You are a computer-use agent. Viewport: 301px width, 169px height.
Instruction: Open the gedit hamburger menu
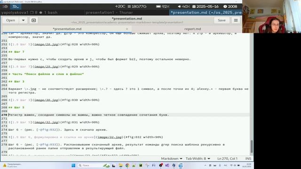(236, 20)
